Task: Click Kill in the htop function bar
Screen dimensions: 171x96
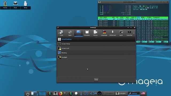Action: 158,42
